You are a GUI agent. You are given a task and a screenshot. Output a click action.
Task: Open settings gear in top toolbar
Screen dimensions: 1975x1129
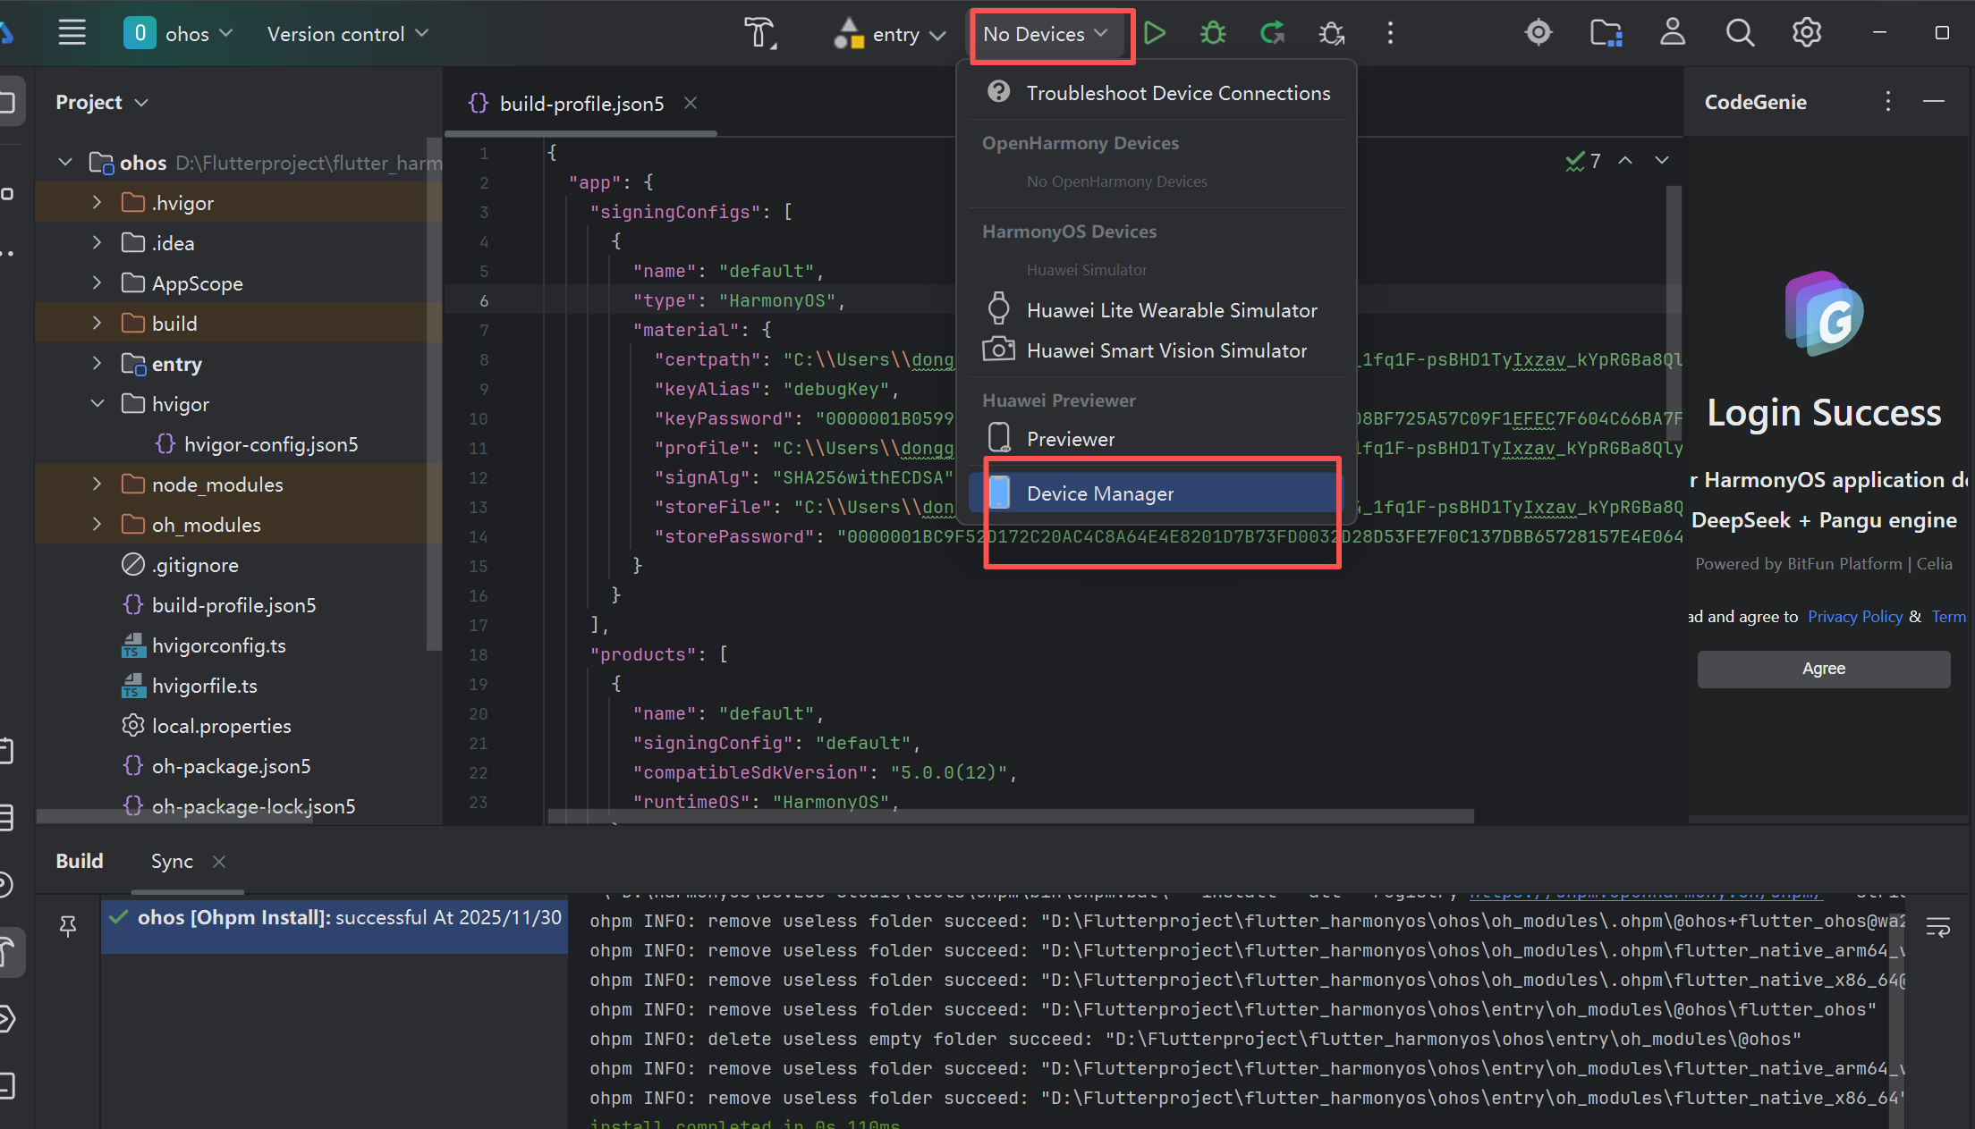coord(1806,34)
